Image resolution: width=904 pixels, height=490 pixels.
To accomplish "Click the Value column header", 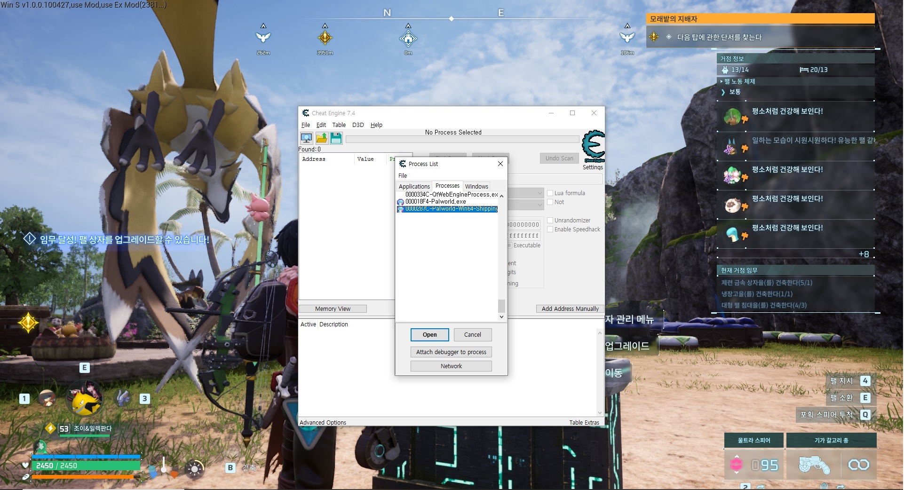I will 370,159.
